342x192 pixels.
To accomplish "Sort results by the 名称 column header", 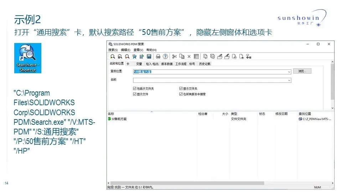I will (152, 114).
